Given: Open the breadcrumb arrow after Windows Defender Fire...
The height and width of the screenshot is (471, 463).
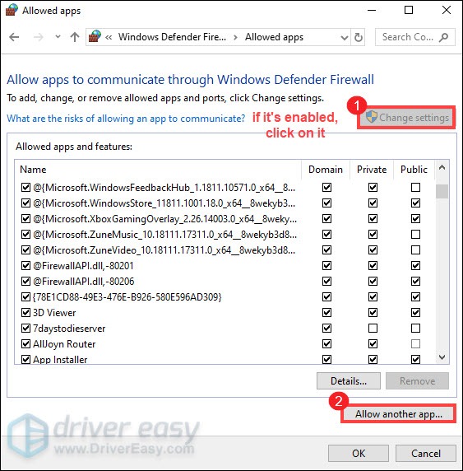Looking at the screenshot, I should [x=235, y=38].
